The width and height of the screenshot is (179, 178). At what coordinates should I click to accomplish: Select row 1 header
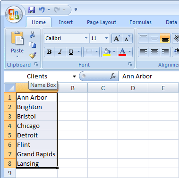pyautogui.click(x=10, y=97)
